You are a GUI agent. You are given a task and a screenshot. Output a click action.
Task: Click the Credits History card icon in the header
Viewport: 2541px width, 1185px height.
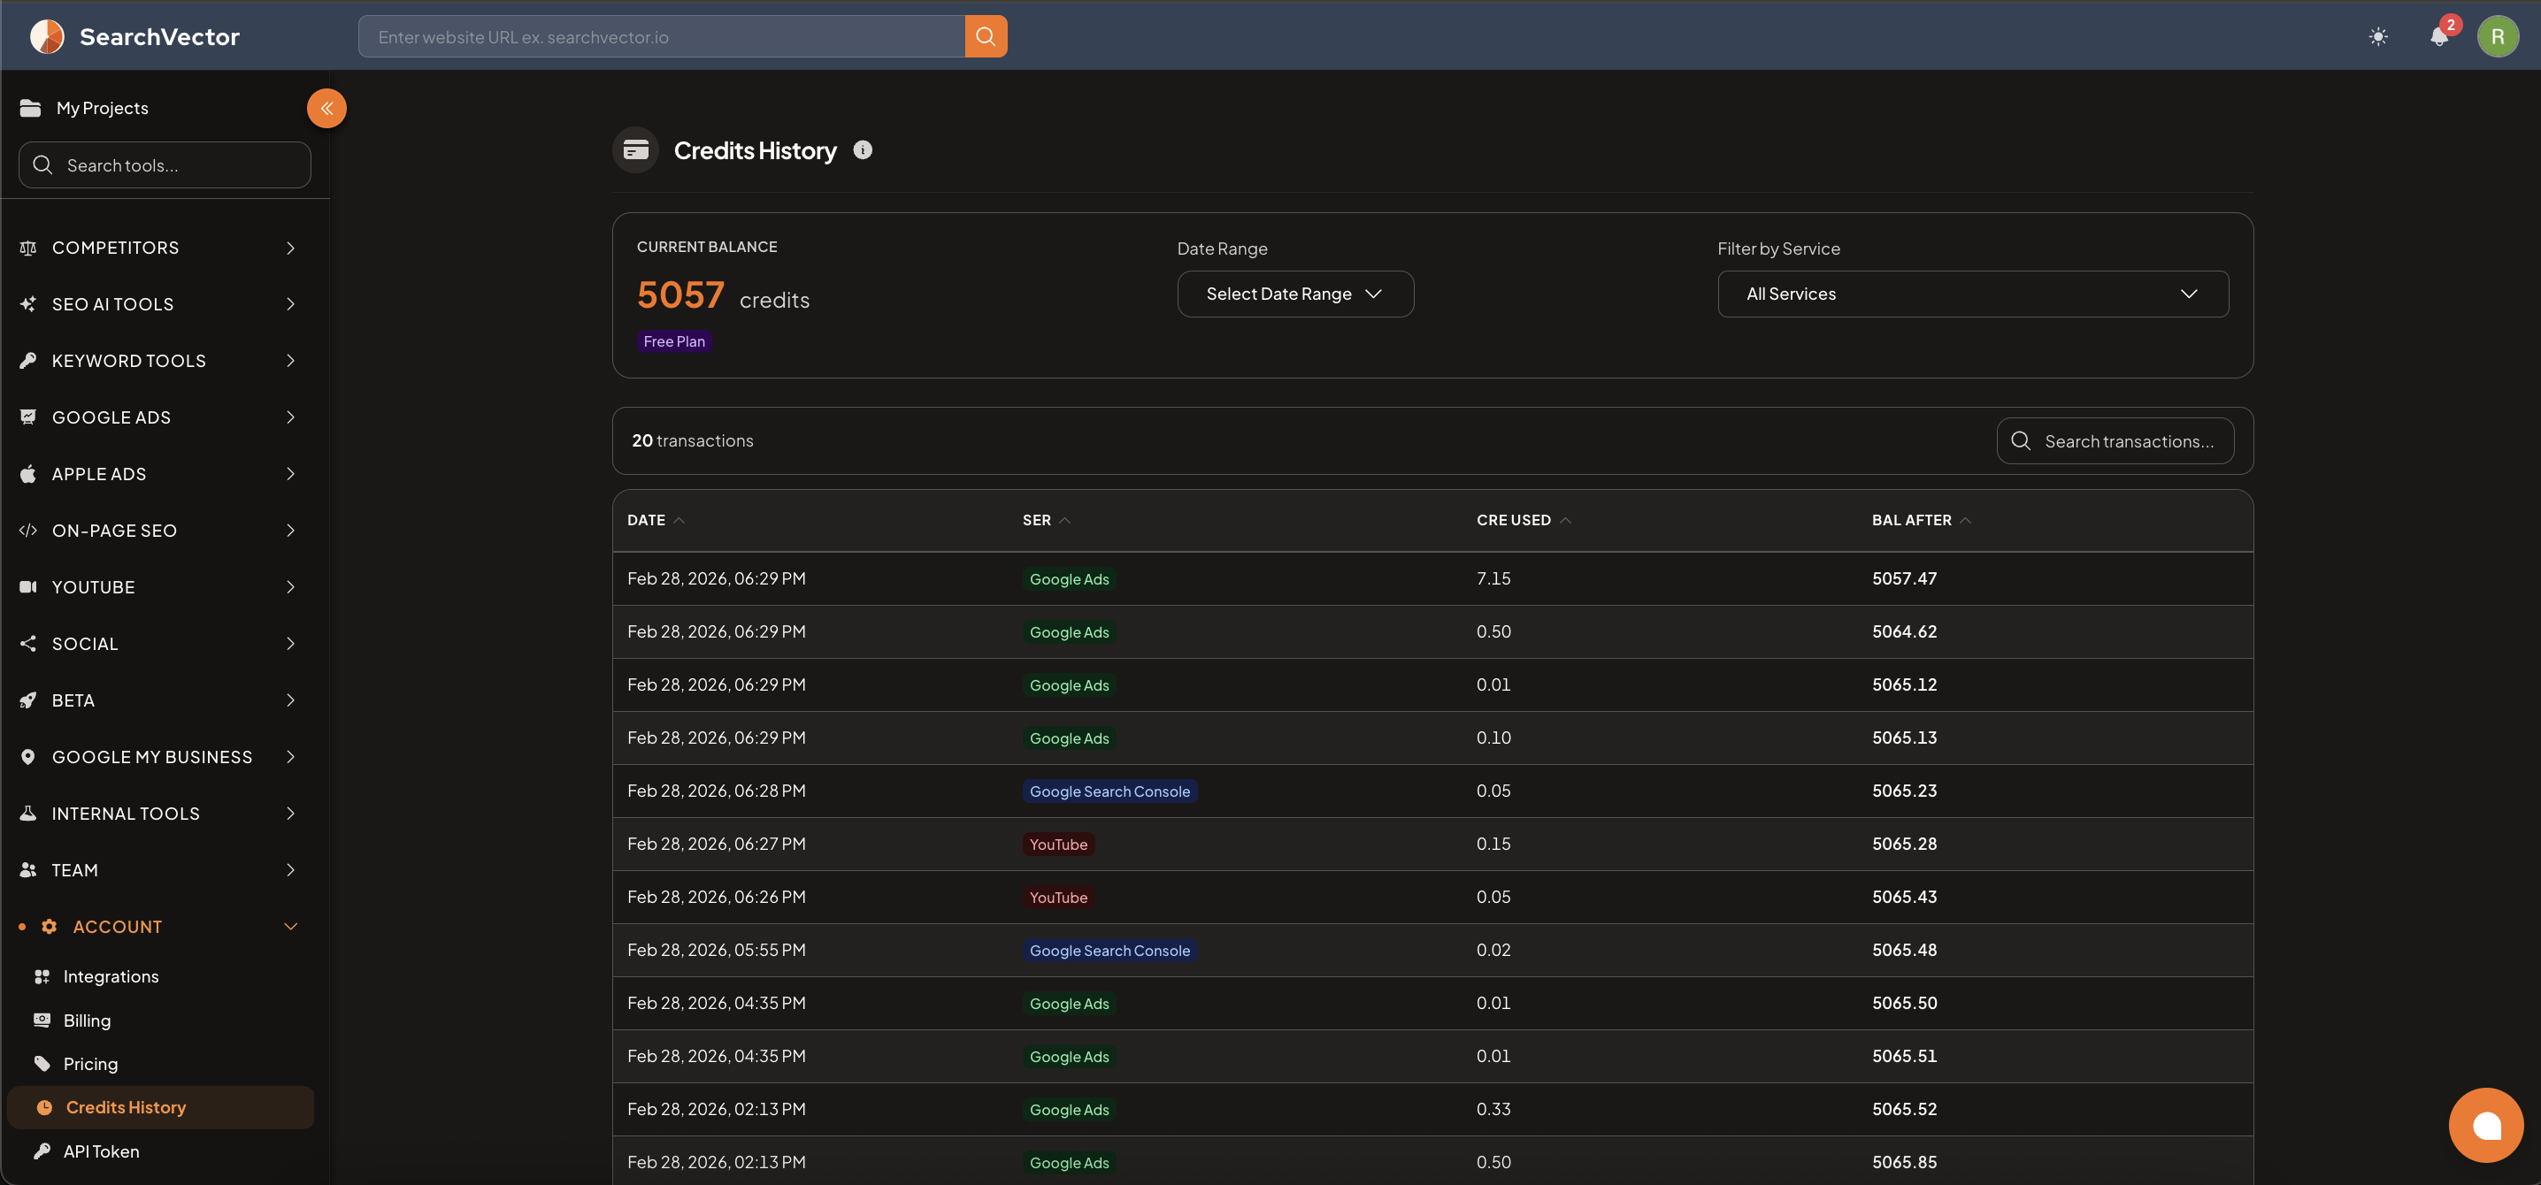coord(636,149)
